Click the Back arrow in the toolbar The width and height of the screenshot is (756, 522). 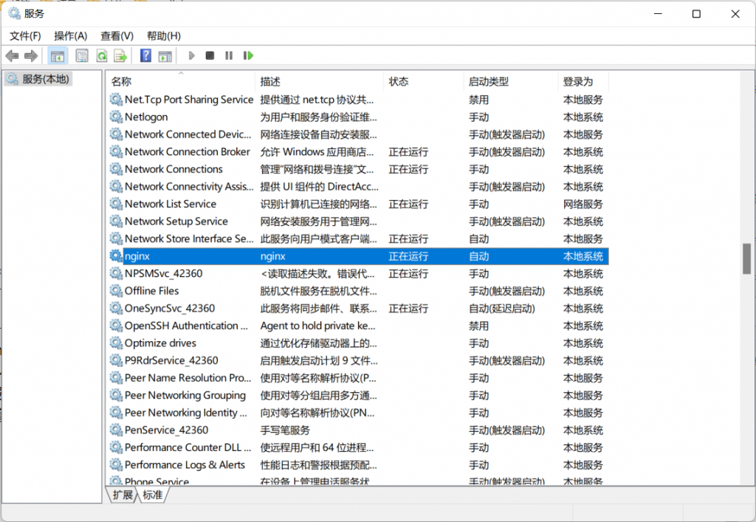(12, 55)
